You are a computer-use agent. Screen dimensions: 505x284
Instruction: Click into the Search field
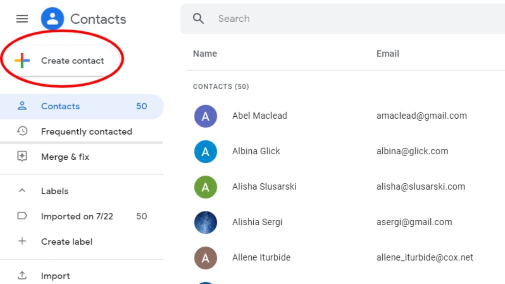[x=342, y=19]
